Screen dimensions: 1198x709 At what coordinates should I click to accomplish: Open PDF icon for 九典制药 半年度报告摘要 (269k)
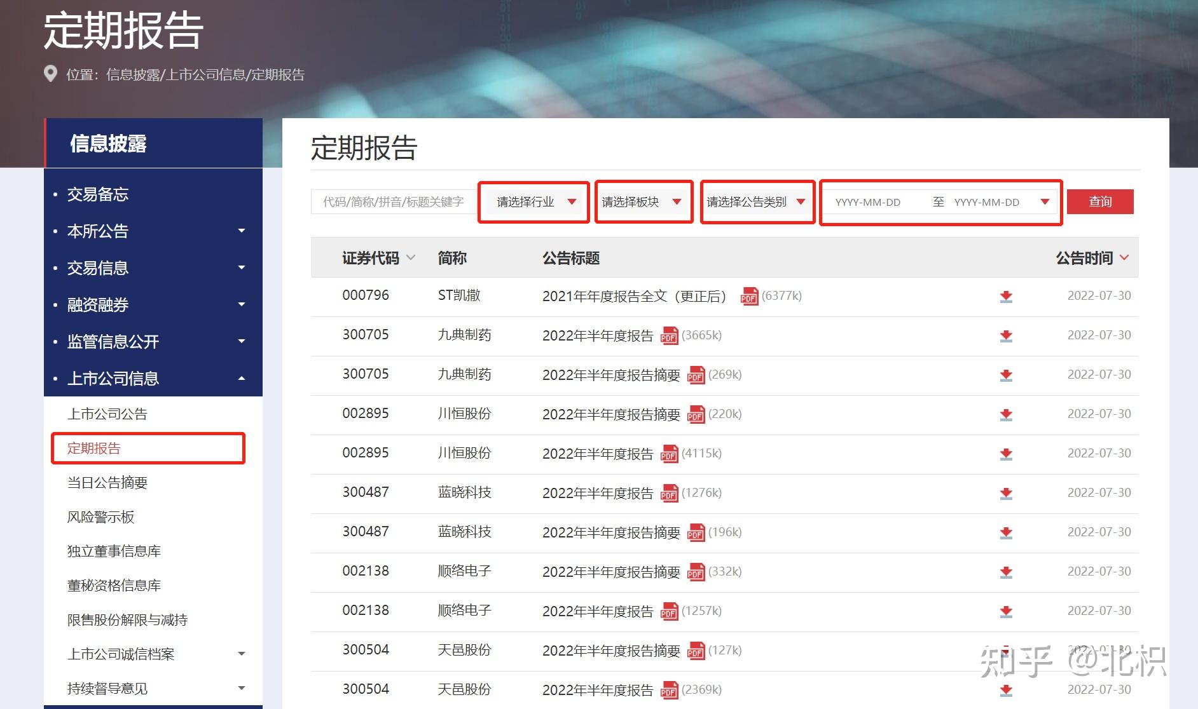(x=696, y=375)
